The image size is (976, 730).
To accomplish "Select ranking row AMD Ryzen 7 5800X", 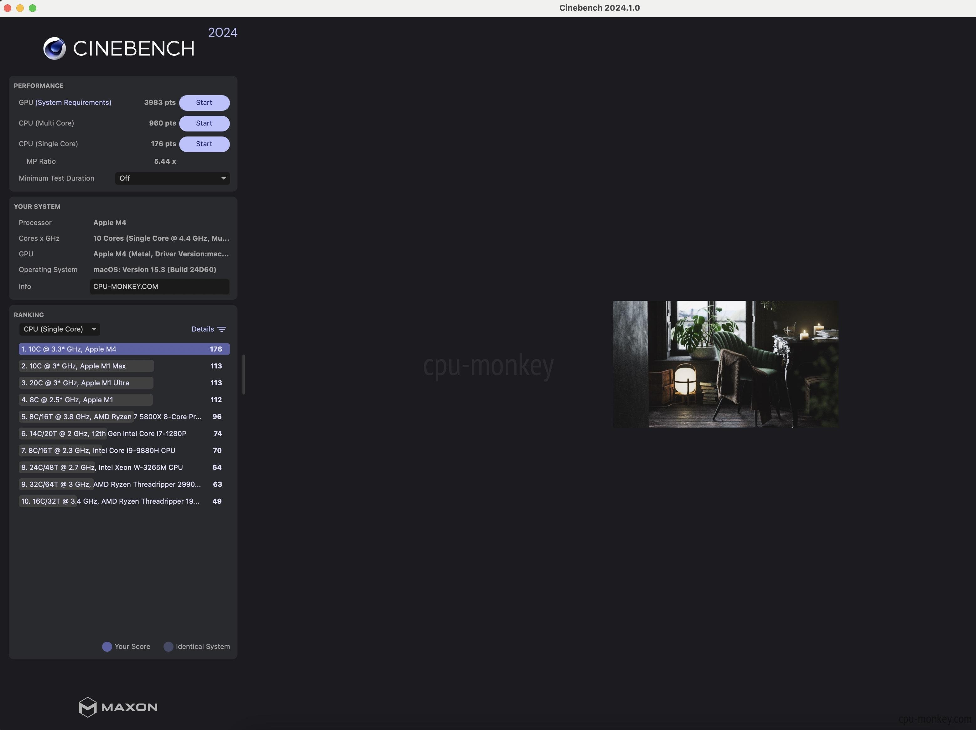I will 124,417.
